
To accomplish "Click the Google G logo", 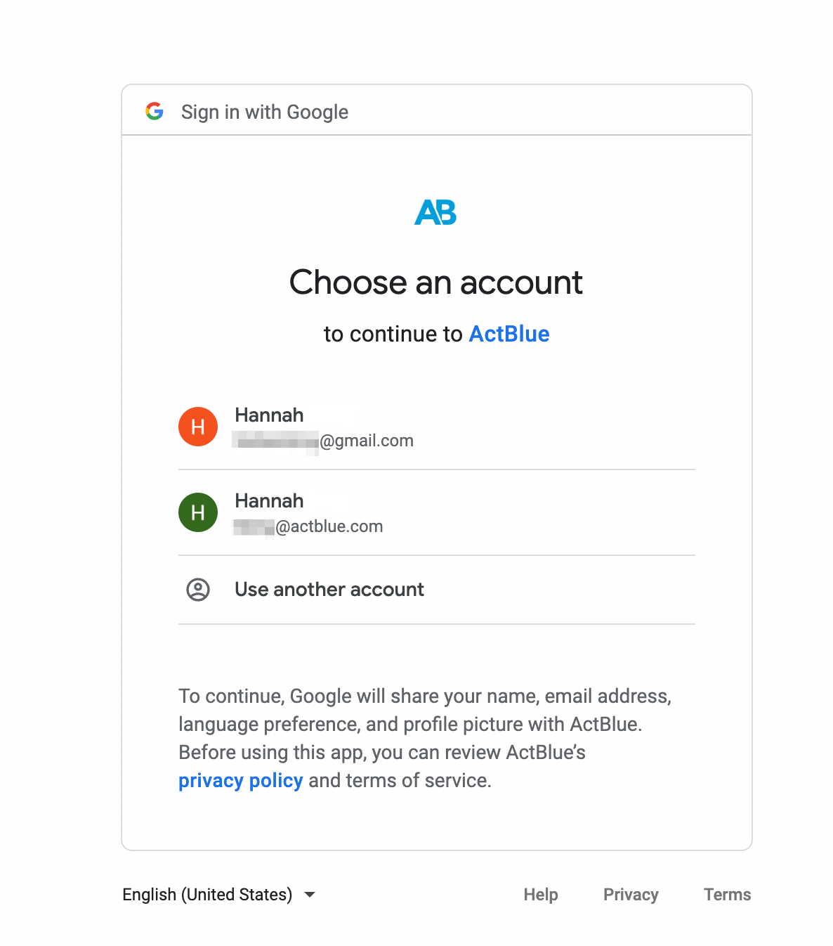I will (x=155, y=111).
